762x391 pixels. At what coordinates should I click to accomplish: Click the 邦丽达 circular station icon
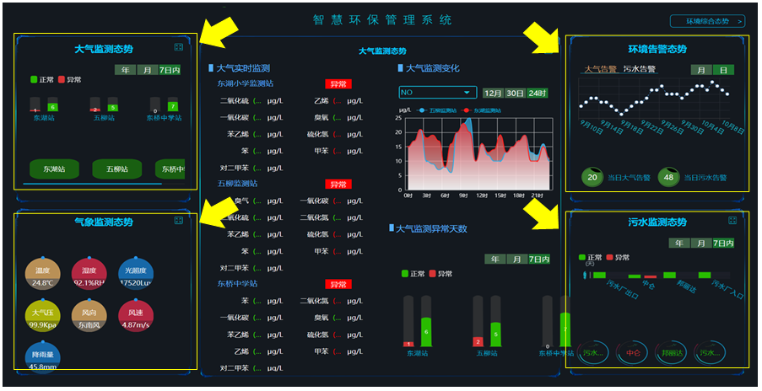(x=671, y=354)
